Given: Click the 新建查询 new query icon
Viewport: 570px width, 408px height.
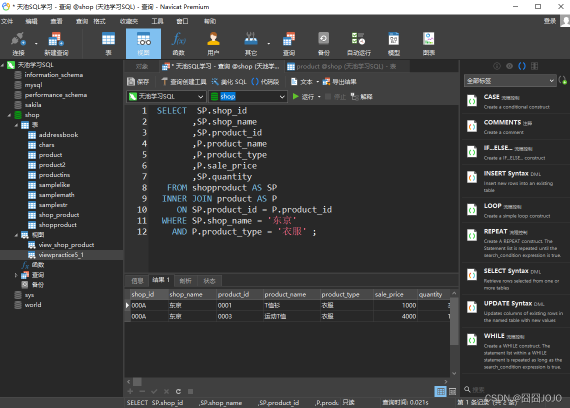Looking at the screenshot, I should pos(56,43).
